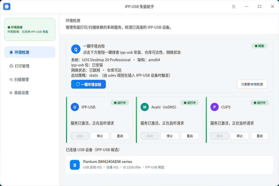Close the IPP-USB 免驱助手 window
This screenshot has width=279, height=186.
pos(273,6)
